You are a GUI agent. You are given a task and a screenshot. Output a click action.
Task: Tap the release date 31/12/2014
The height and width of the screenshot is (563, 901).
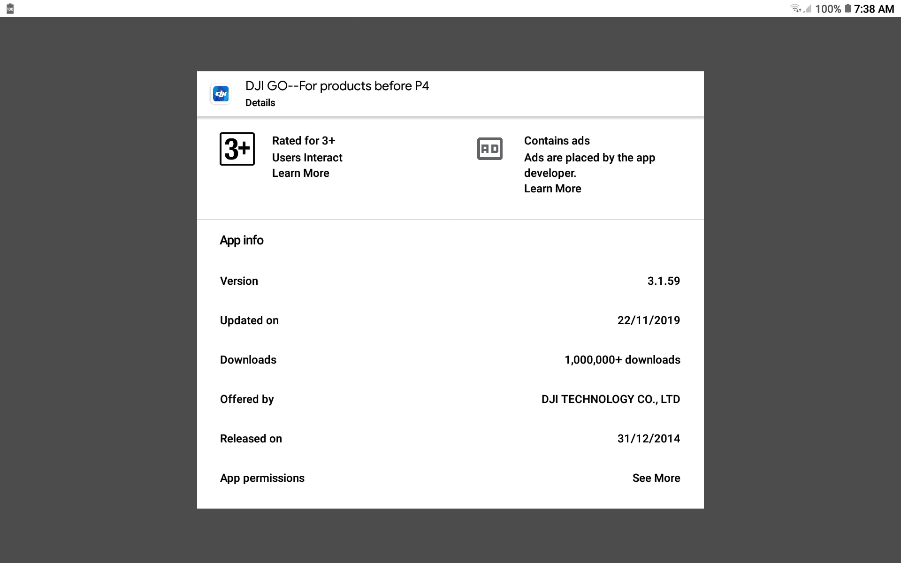point(649,439)
